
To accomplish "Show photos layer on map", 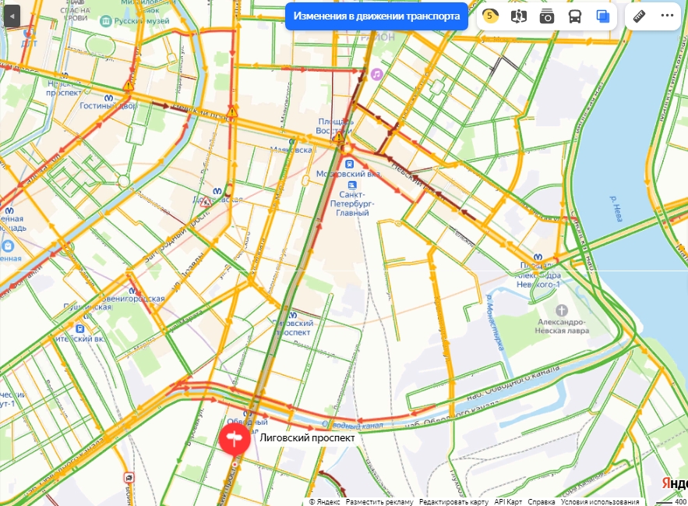I will (547, 16).
